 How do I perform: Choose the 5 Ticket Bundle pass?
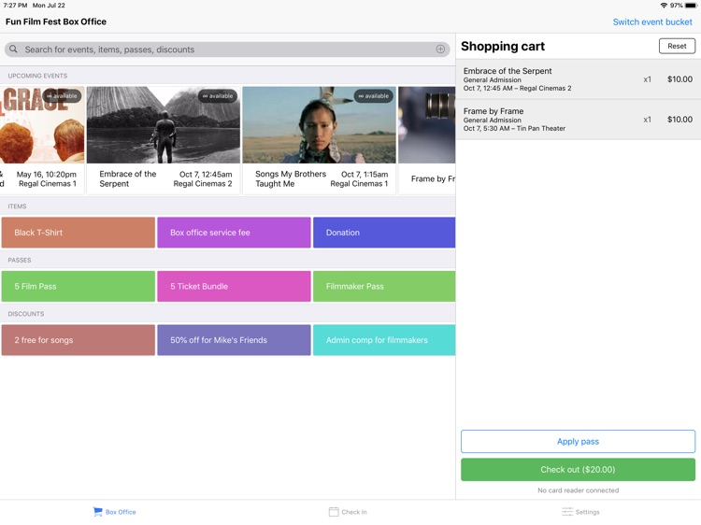[x=234, y=287]
